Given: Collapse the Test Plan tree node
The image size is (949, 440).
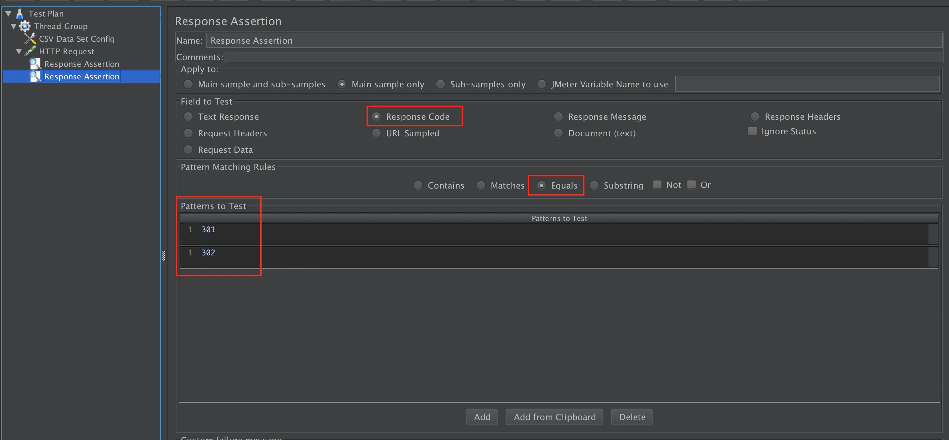Looking at the screenshot, I should pos(9,14).
